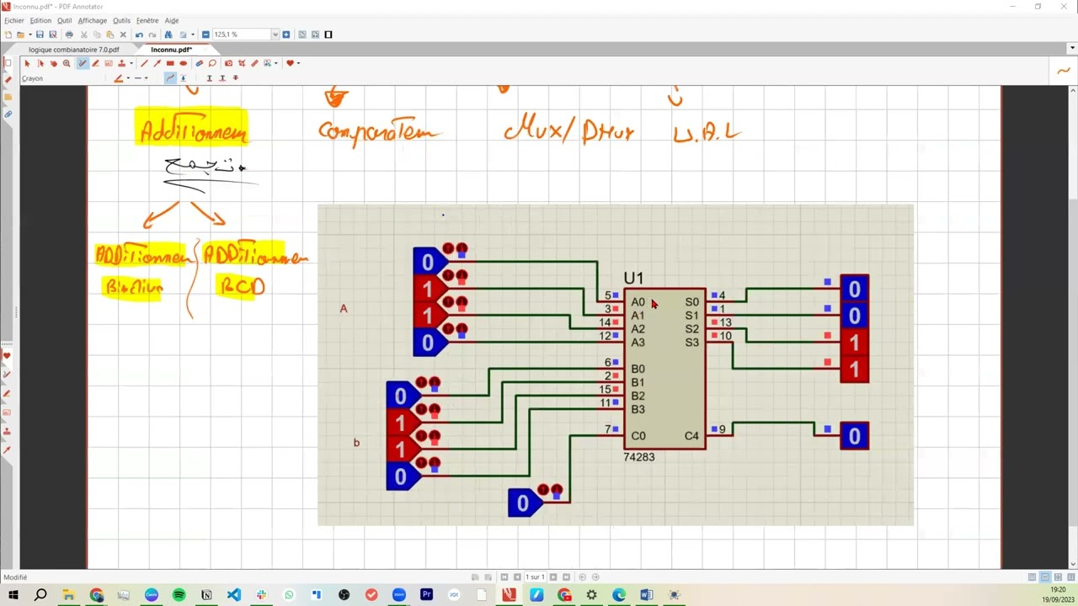Viewport: 1078px width, 606px height.
Task: Select the Stamp tool
Action: tap(122, 63)
